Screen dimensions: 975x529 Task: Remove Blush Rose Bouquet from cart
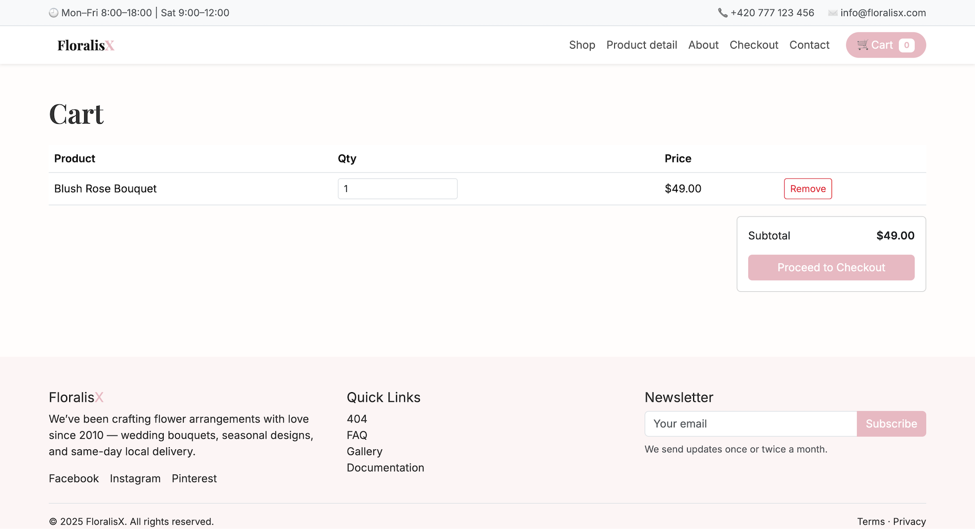pyautogui.click(x=808, y=189)
